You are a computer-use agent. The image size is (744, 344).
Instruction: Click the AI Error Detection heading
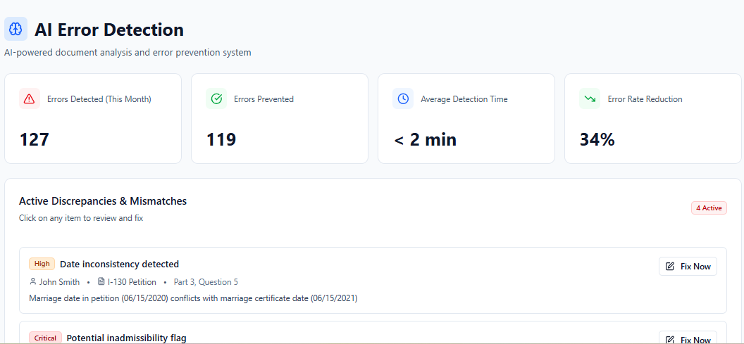(x=109, y=30)
